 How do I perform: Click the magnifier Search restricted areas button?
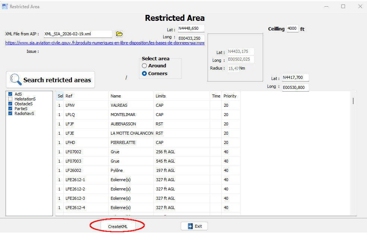point(50,80)
